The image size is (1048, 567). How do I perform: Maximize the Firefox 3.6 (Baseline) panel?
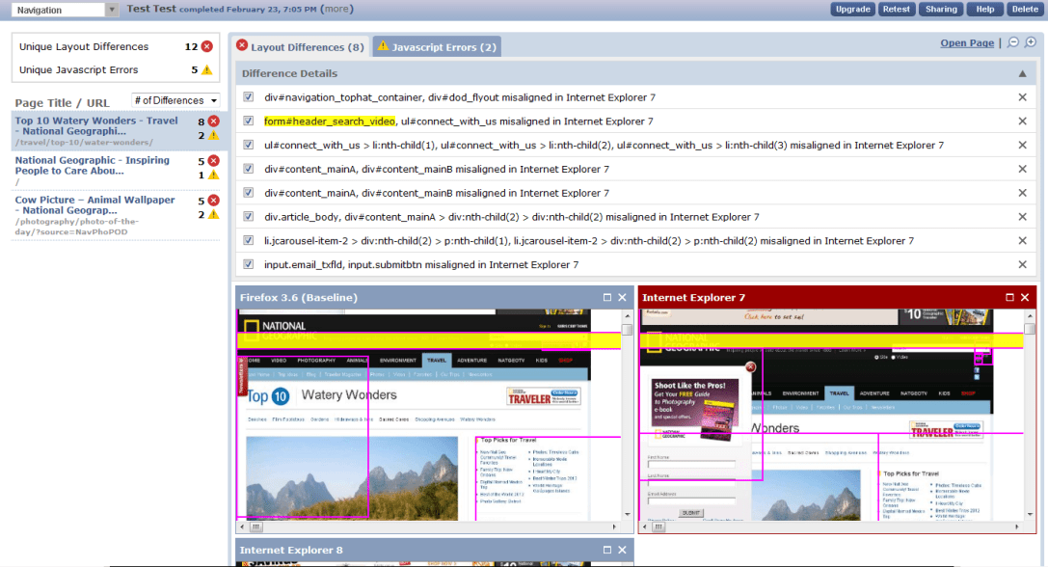(606, 298)
